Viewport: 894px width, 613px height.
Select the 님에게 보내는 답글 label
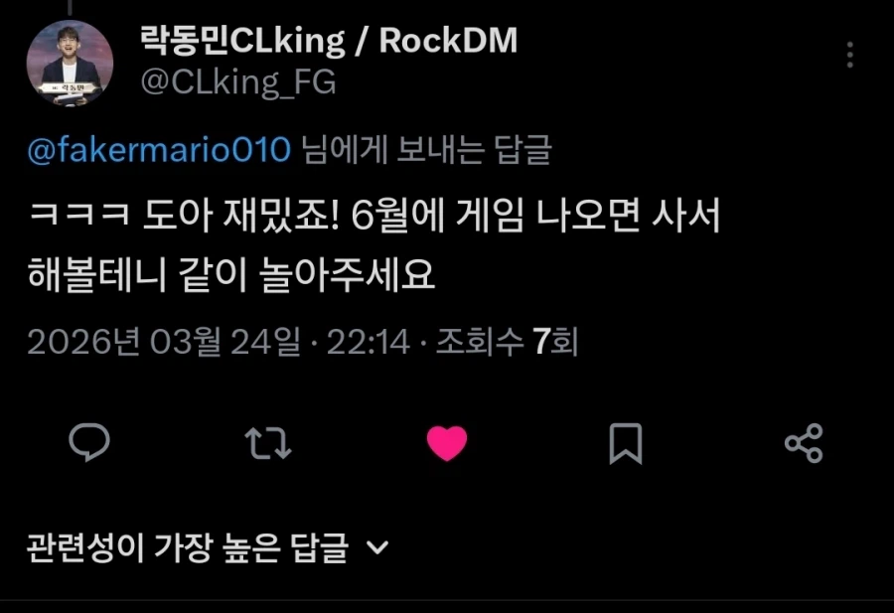pyautogui.click(x=426, y=151)
